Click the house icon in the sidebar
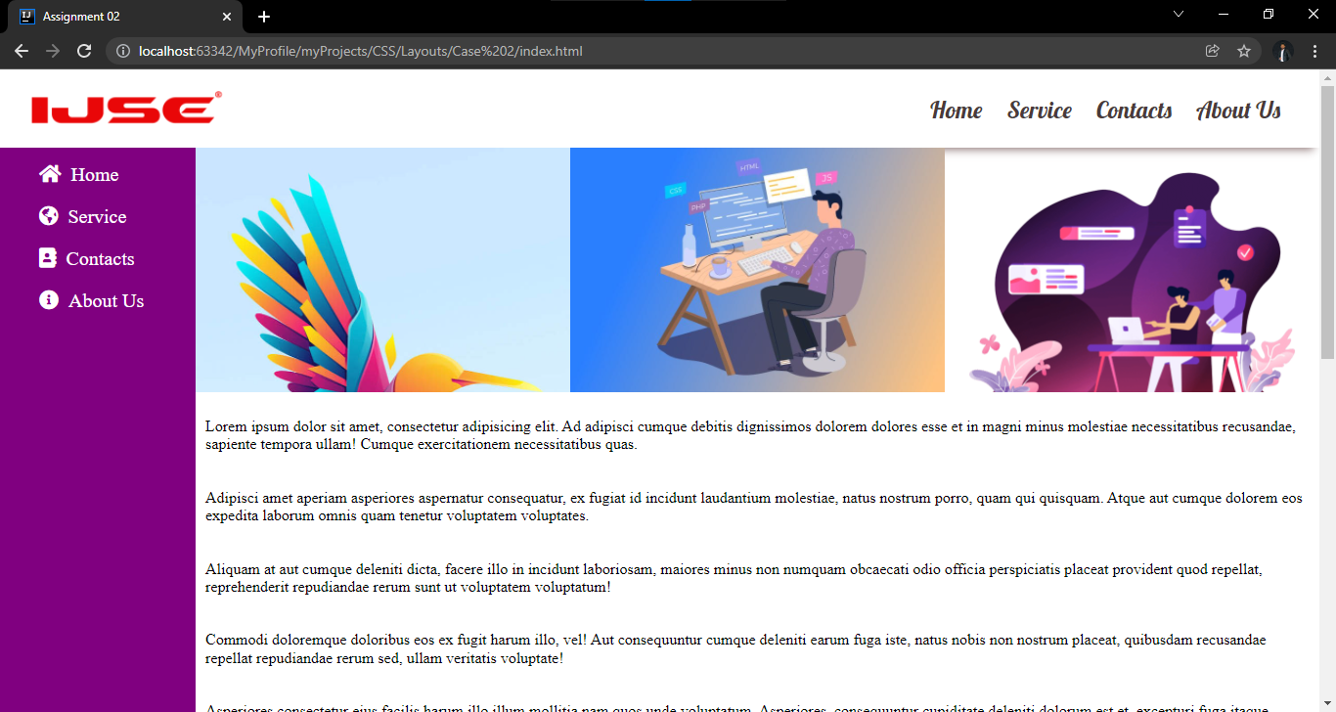The width and height of the screenshot is (1336, 712). pos(50,174)
